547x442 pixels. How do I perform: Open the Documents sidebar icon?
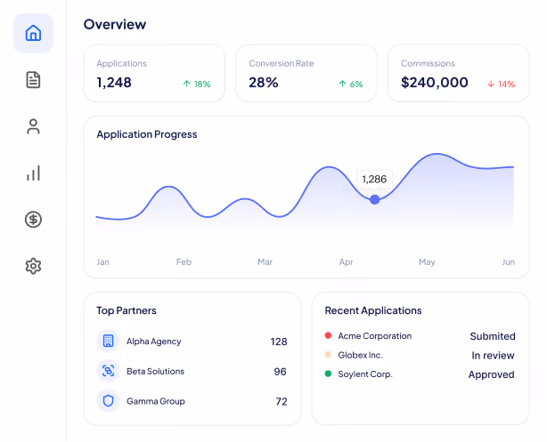pos(33,80)
